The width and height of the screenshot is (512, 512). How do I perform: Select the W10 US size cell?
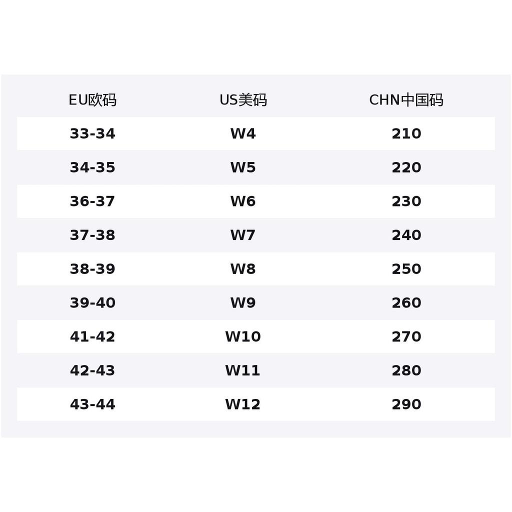click(243, 337)
